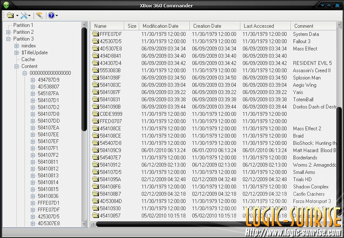Click folder icon of 4D5307E8 Mass Effect row
344x238 pixels.
96,48
